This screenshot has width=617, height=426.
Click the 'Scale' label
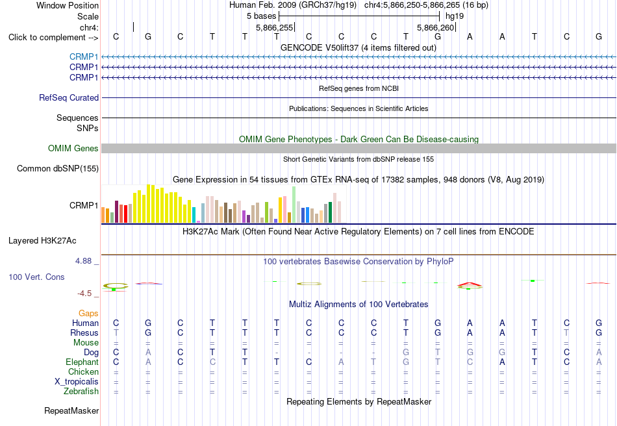click(88, 16)
